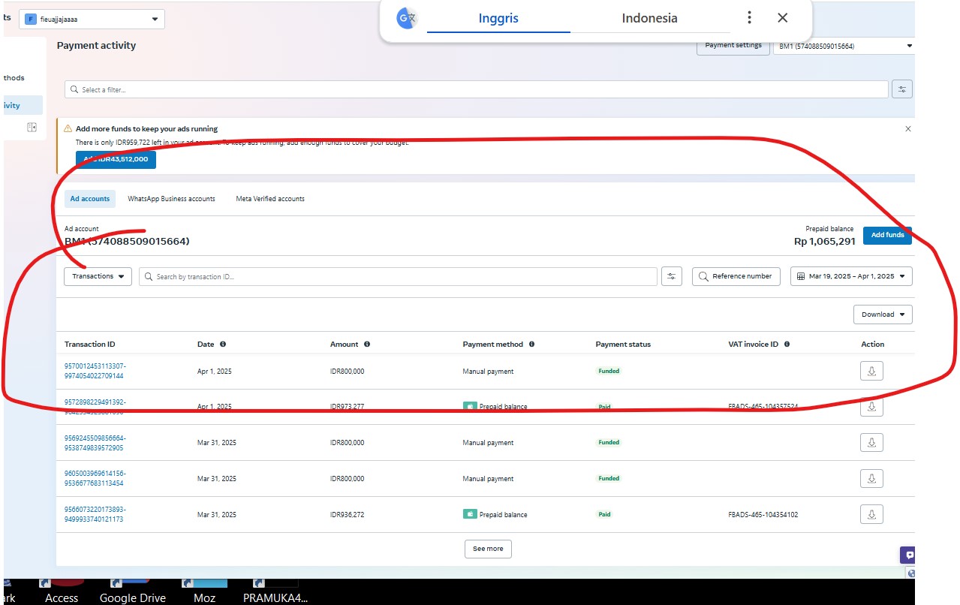Click the filter options icon beside Select a filter
Viewport: 960px width, 605px height.
[x=901, y=89]
